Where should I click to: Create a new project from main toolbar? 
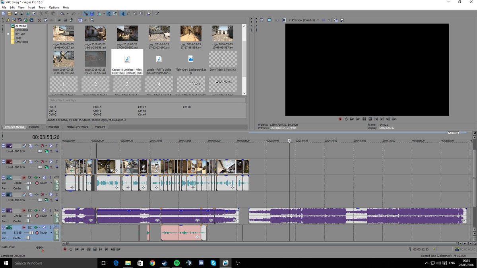tap(3, 13)
